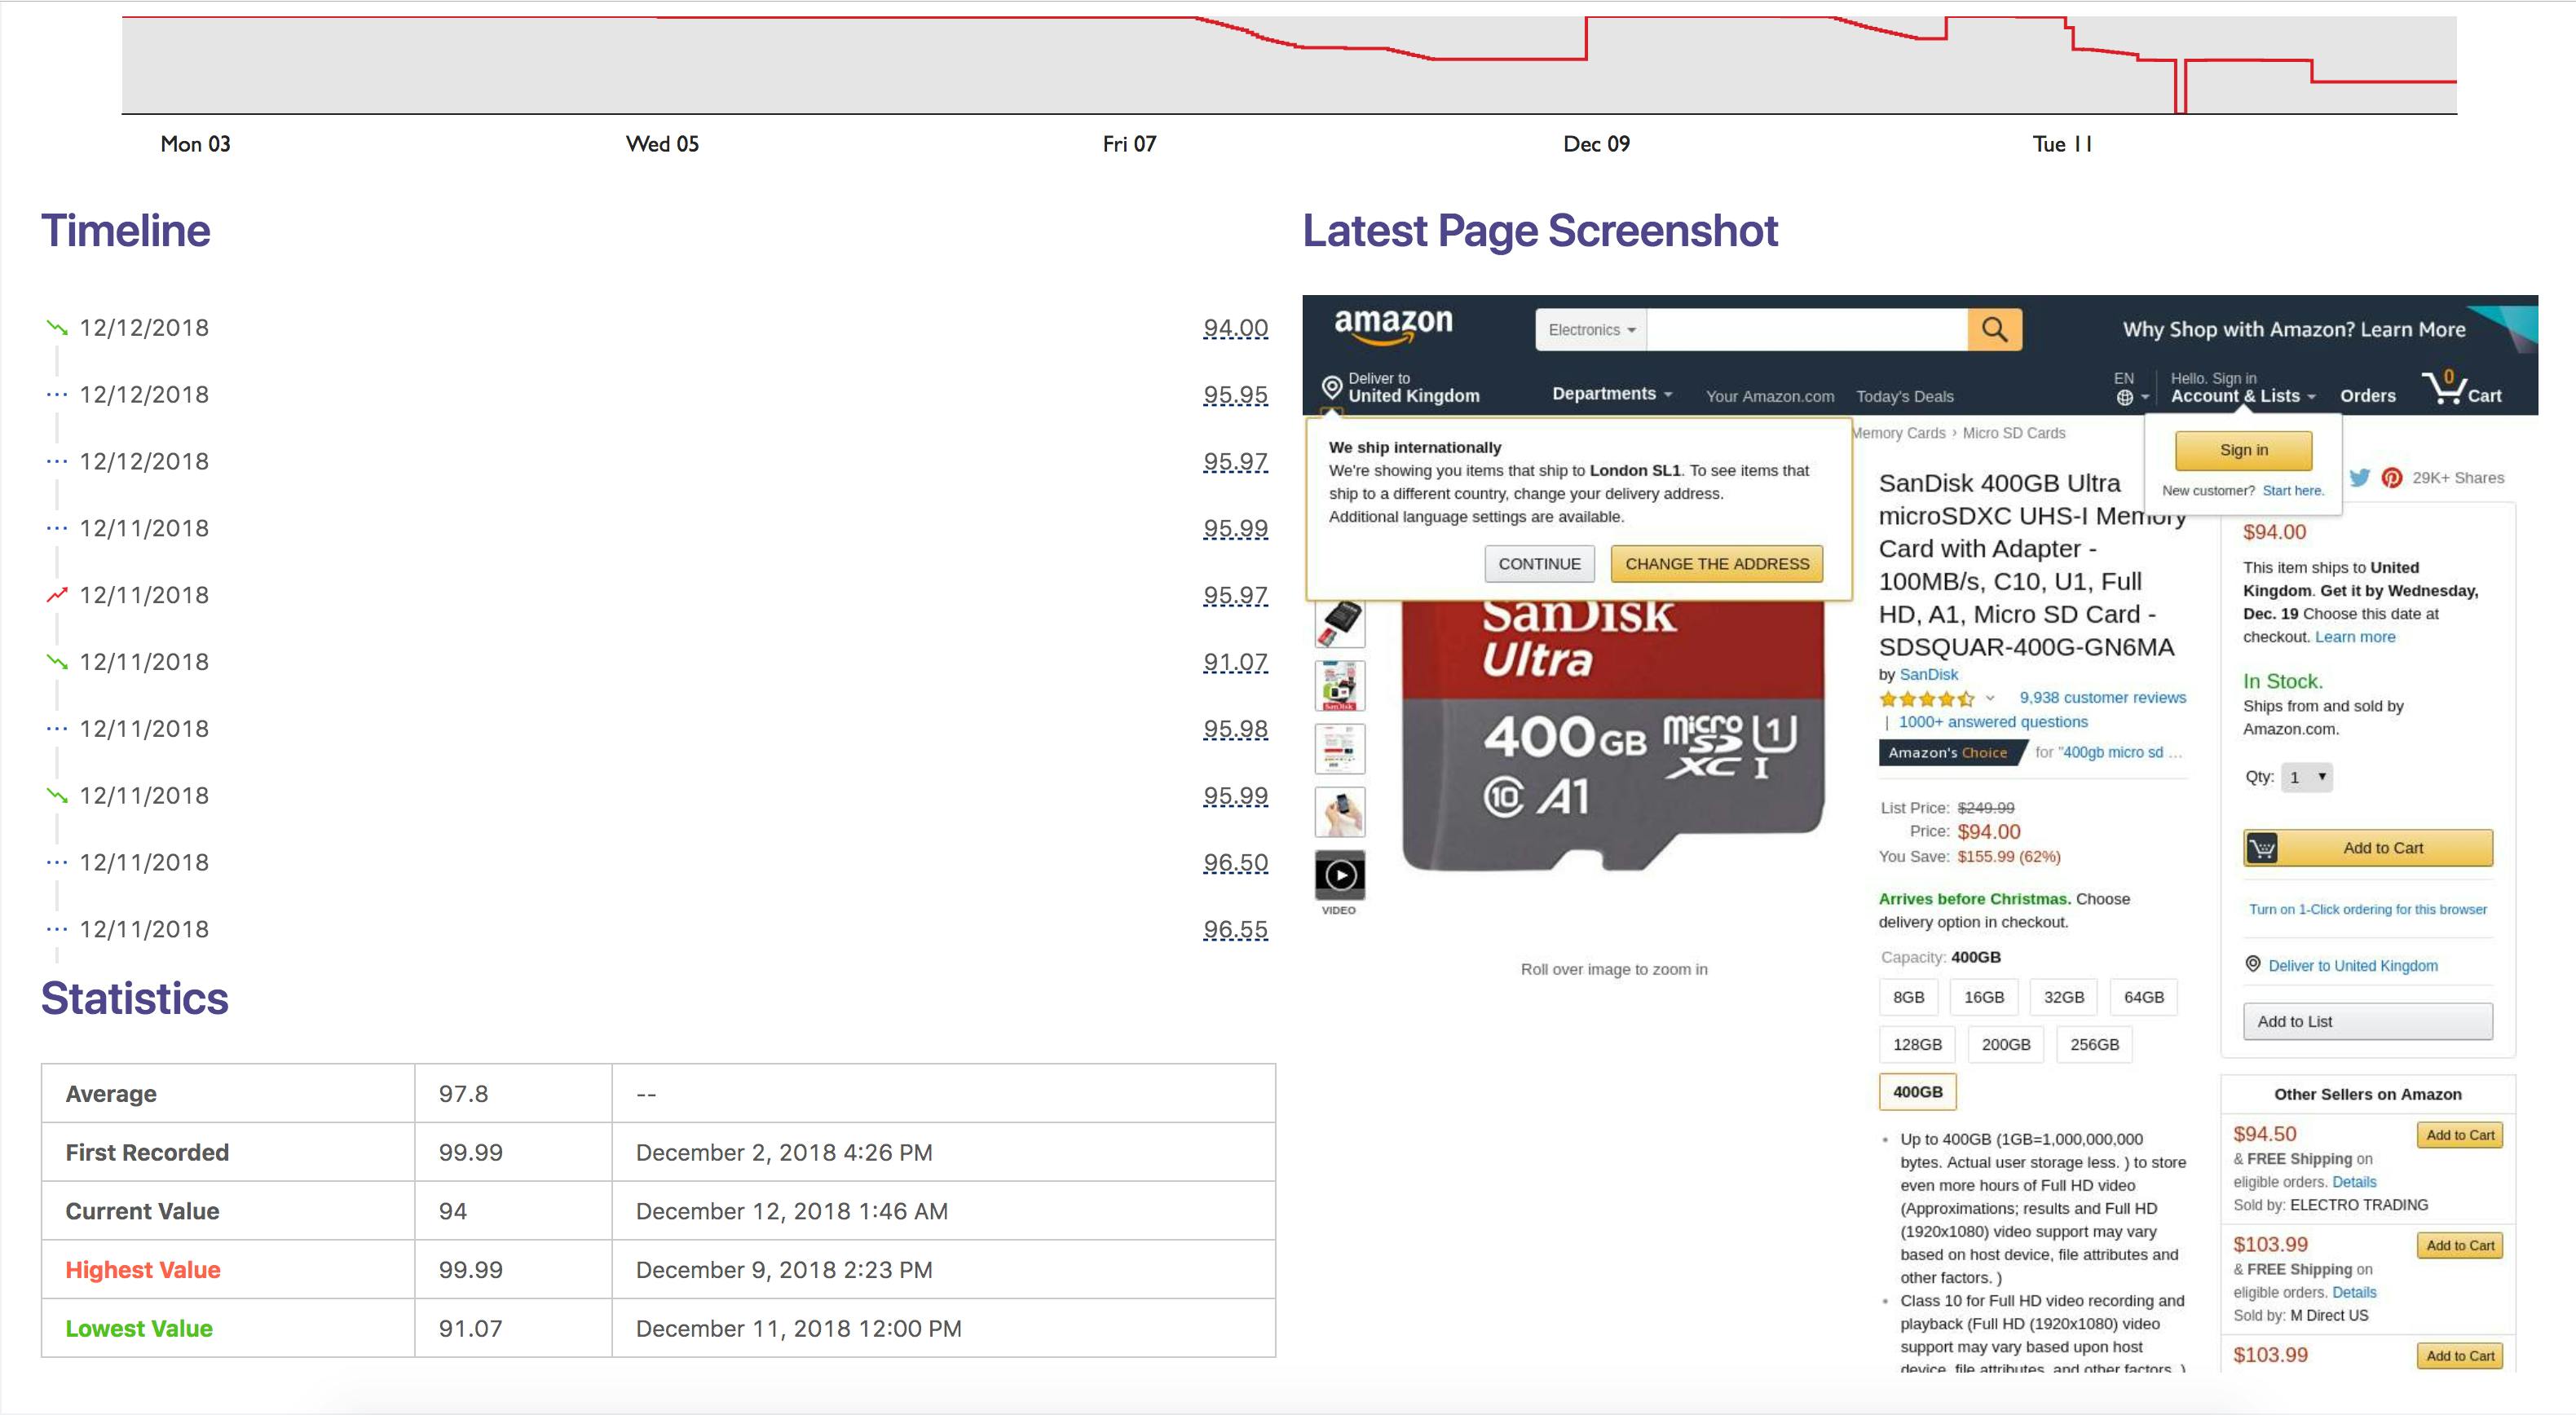Open the Your Amazon.com nav item
Image resolution: width=2576 pixels, height=1415 pixels.
click(1770, 396)
